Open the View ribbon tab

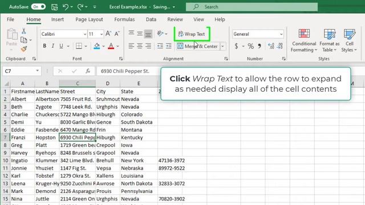198,19
